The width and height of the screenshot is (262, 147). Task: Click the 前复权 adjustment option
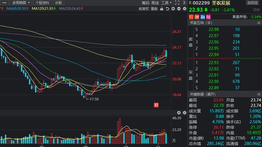click(x=144, y=9)
